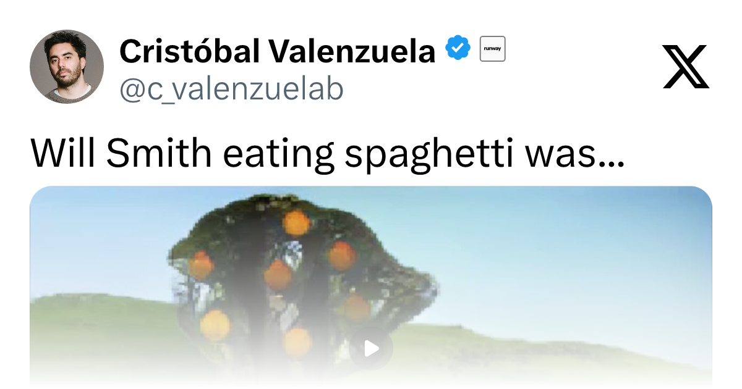Click the topmost orange on the tree
Viewport: 742px width, 389px height.
pos(297,222)
